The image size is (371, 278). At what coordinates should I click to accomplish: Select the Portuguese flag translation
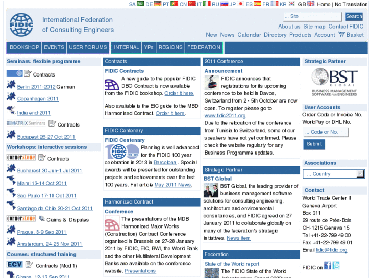(x=175, y=4)
